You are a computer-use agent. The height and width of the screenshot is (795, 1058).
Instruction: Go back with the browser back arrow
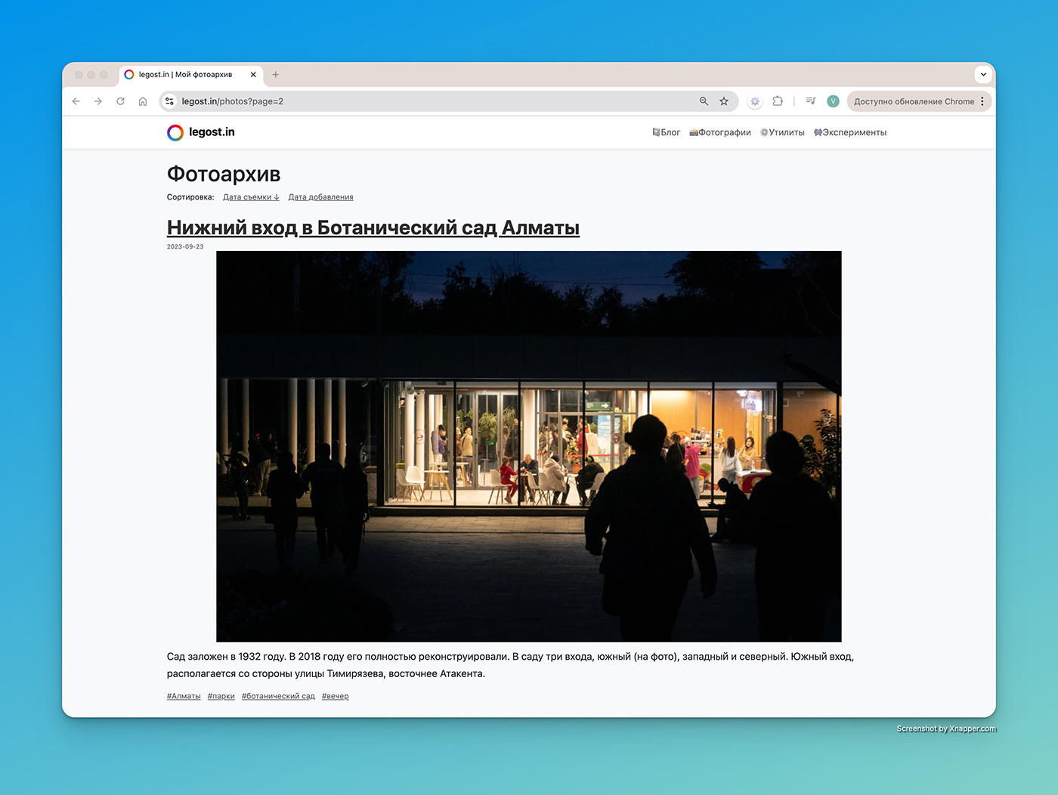coord(76,101)
